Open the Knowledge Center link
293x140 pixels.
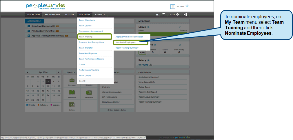point(111,102)
